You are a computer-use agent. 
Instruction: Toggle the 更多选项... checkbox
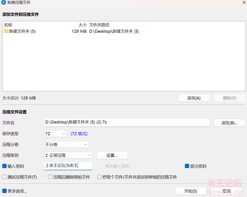(4, 191)
